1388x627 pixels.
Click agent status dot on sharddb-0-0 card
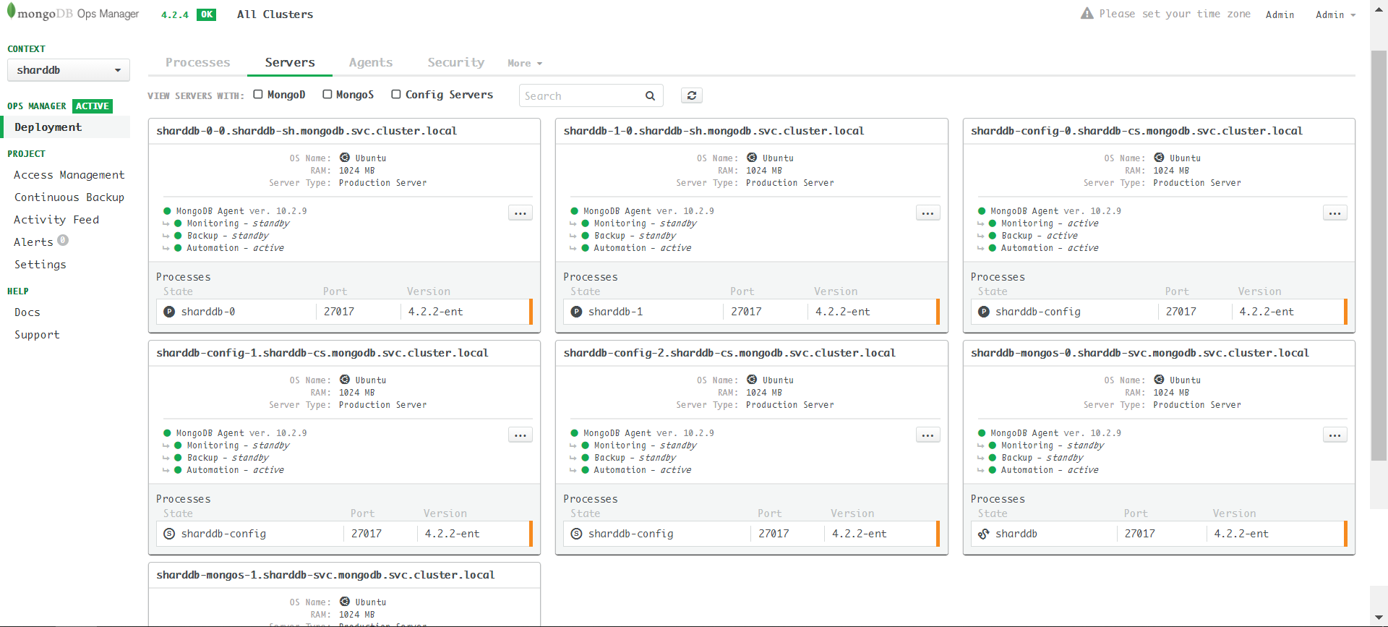(167, 211)
